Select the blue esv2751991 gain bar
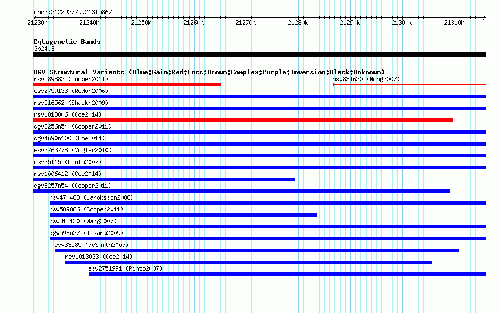502x313 pixels. [288, 274]
